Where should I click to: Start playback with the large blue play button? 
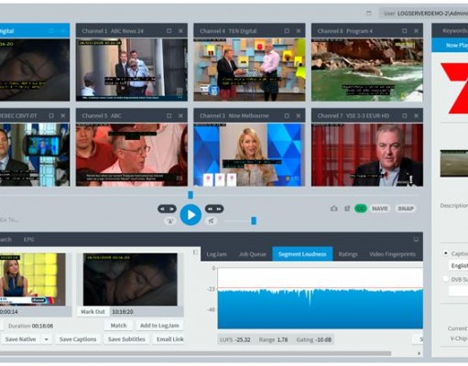pyautogui.click(x=190, y=215)
